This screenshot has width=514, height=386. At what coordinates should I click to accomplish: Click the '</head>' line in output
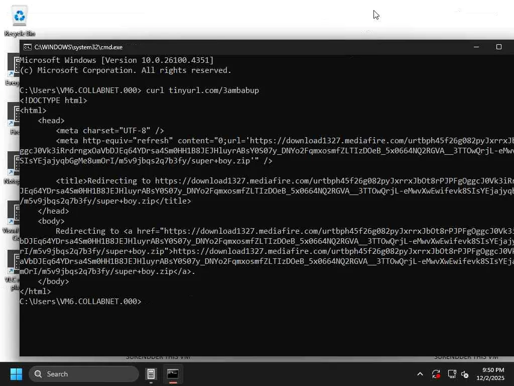tap(53, 211)
